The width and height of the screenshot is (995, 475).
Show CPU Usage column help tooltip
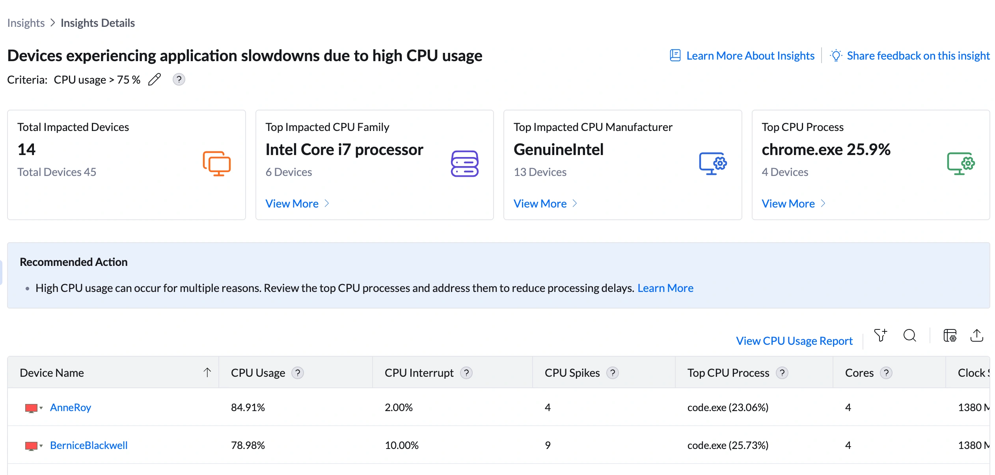pos(298,373)
